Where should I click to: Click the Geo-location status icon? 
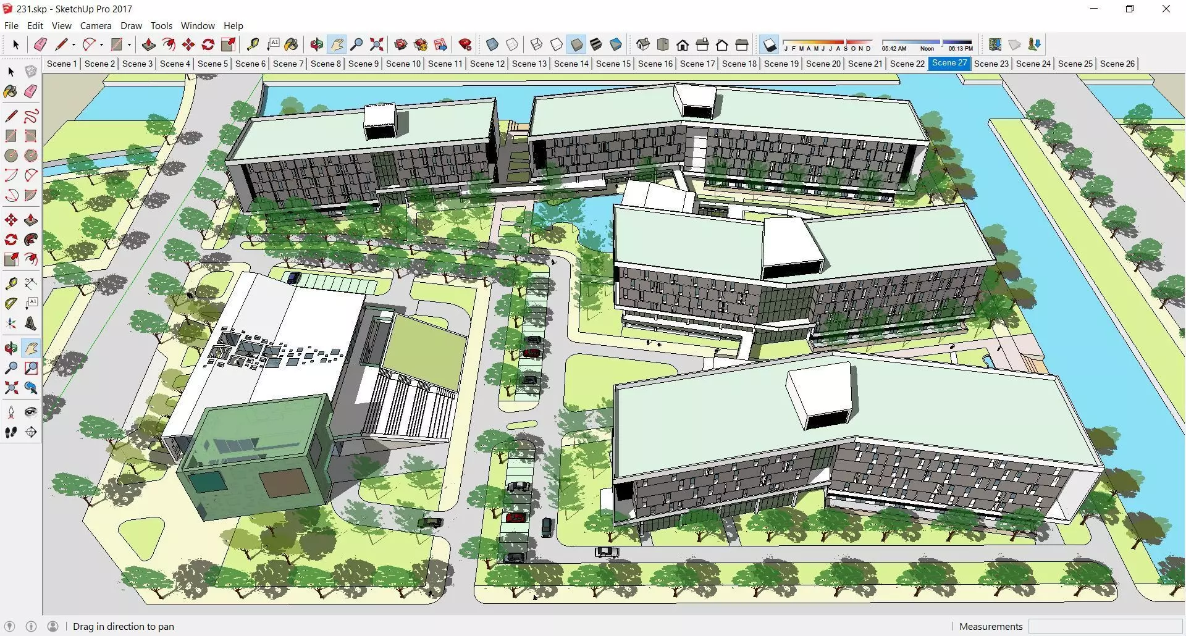click(9, 626)
